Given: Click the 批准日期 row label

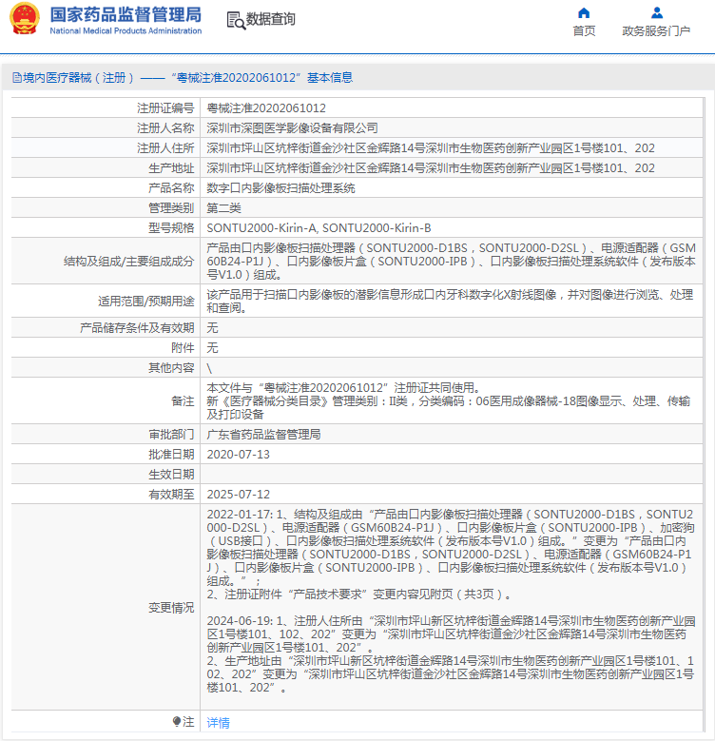Looking at the screenshot, I should 171,454.
